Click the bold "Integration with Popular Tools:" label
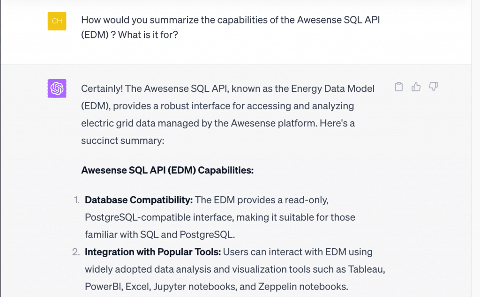This screenshot has height=297, width=480. pos(153,252)
